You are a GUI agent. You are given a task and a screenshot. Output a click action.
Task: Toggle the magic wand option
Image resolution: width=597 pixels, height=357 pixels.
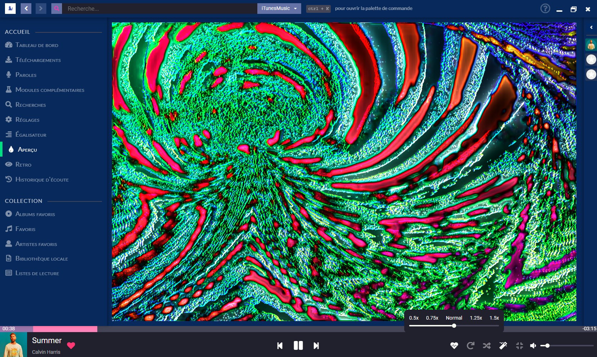pyautogui.click(x=503, y=346)
